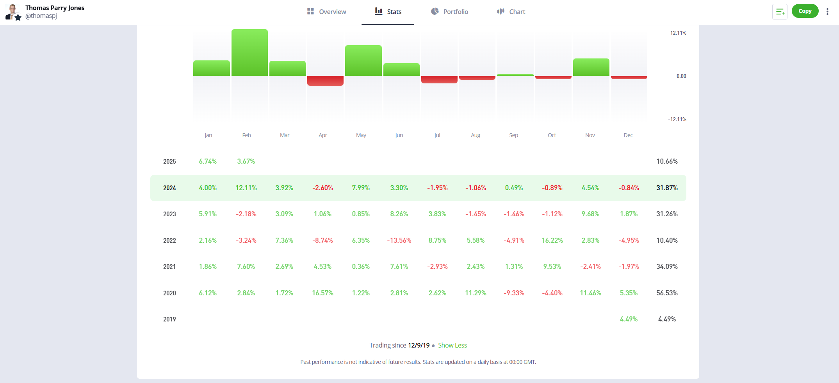Switch to the Overview tab
This screenshot has height=383, width=839.
click(x=332, y=12)
